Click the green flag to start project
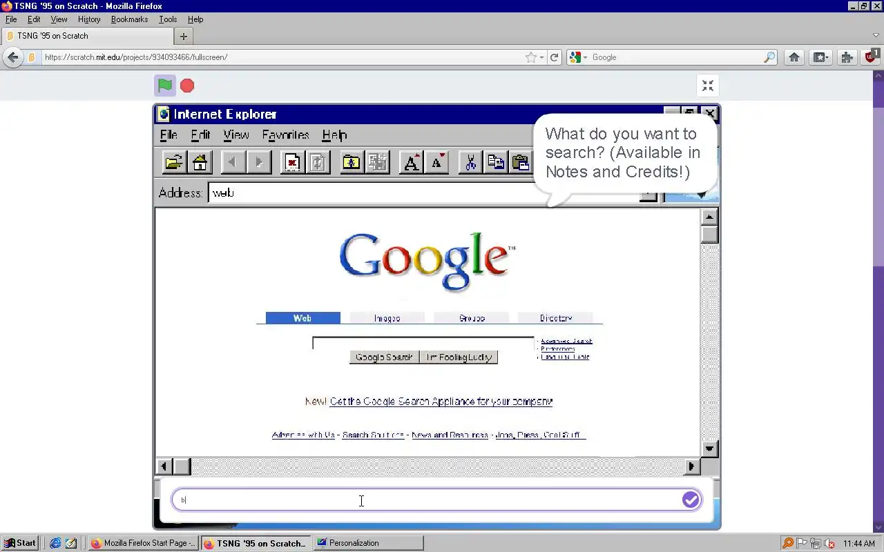The width and height of the screenshot is (884, 552). 164,86
